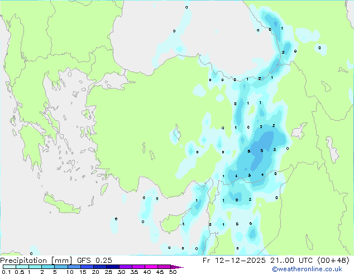This screenshot has width=354, height=274.
Task: Click the 45–50 mm magenta legend swatch
Action: (164, 267)
